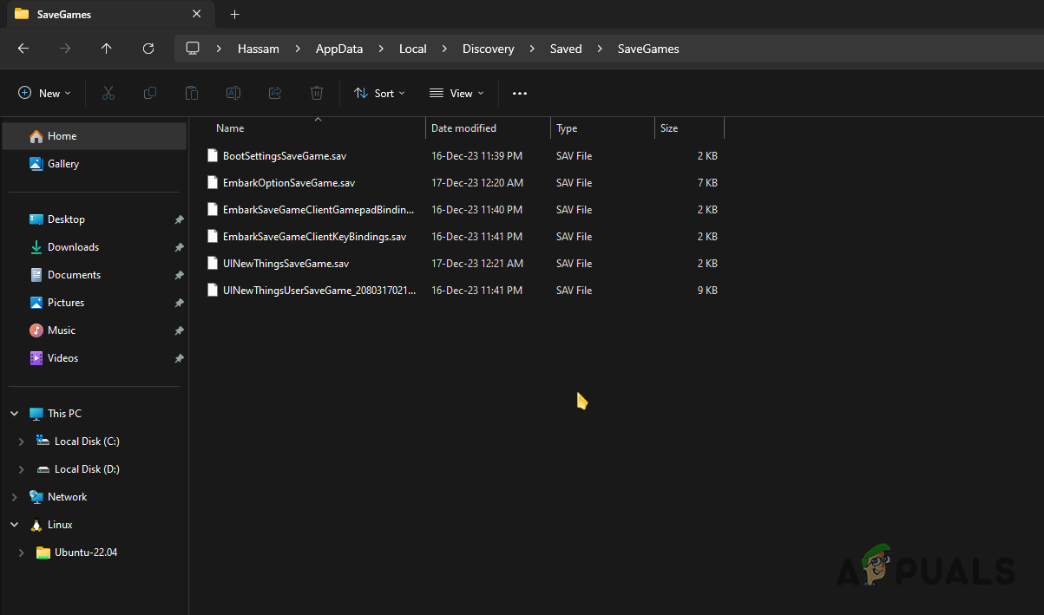
Task: Paste clipboard contents via Paste icon
Action: (x=191, y=93)
